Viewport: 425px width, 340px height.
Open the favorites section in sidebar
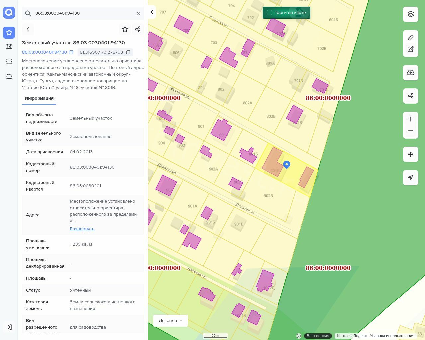point(9,32)
